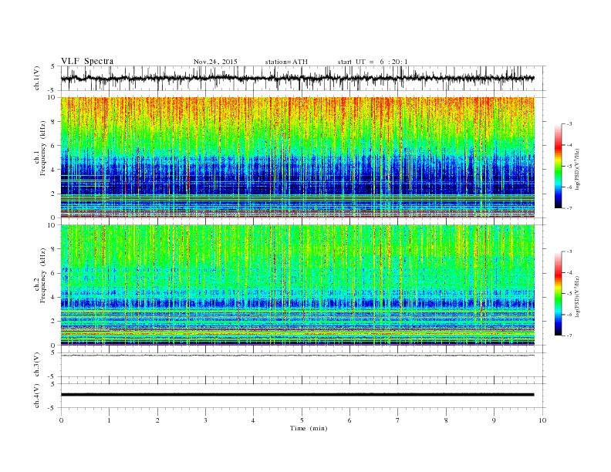
Task: Click the "1" tick on the time axis
Action: (x=109, y=420)
